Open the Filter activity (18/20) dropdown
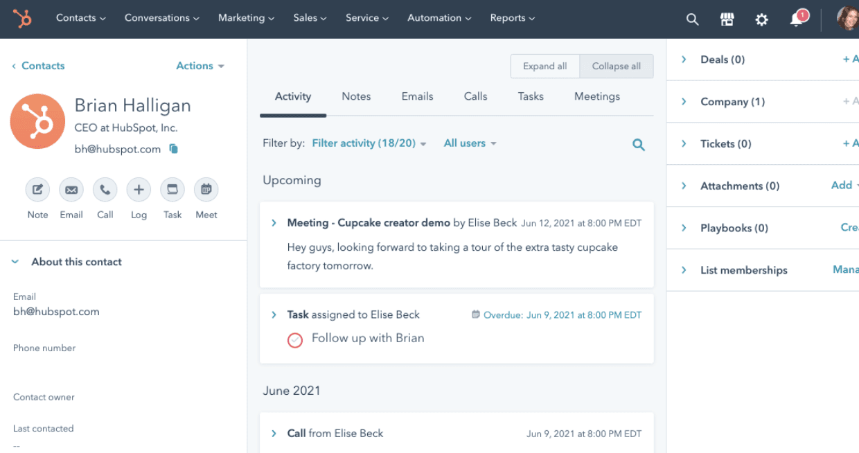This screenshot has height=453, width=859. point(369,143)
